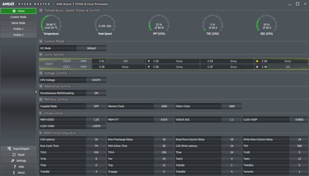309x176 pixels.
Task: Click Trfc2 value 416
Action: (96, 152)
